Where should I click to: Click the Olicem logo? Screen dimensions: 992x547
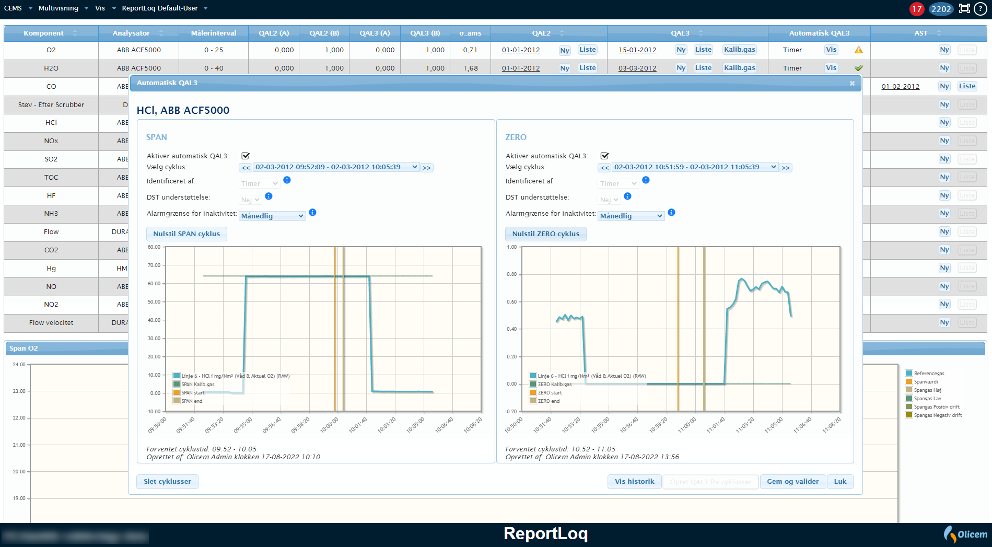pos(965,534)
